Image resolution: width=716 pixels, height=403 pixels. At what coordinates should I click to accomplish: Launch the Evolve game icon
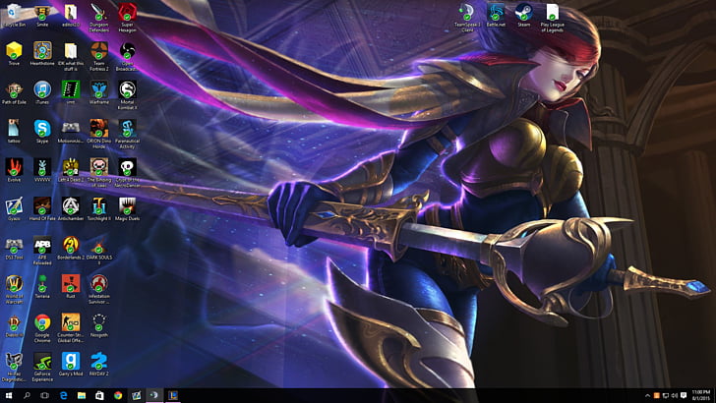[x=14, y=170]
